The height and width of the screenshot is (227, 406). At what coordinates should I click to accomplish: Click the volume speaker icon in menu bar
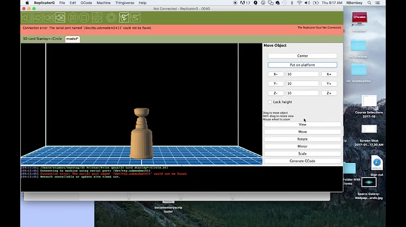click(307, 3)
